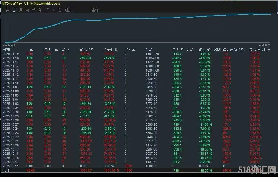The height and width of the screenshot is (177, 278).
Task: Reselect the active 日 daily tab
Action: 14,10
